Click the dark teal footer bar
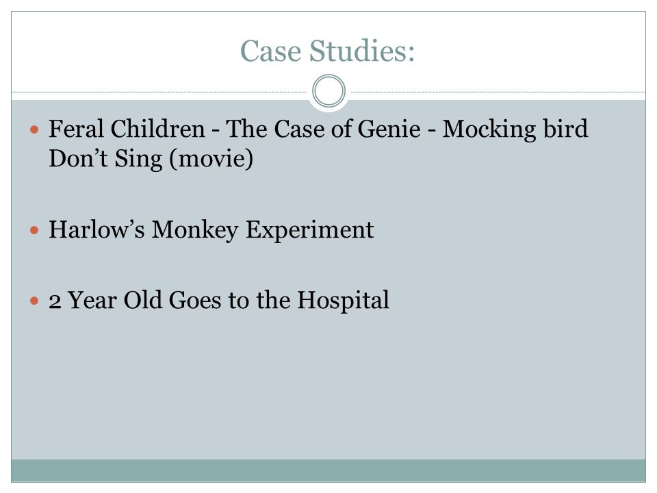The height and width of the screenshot is (493, 657). pos(328,470)
